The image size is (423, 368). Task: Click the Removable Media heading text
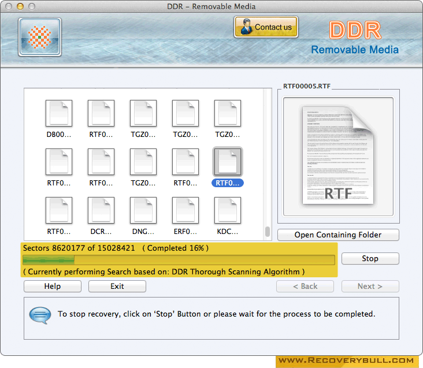[x=355, y=50]
